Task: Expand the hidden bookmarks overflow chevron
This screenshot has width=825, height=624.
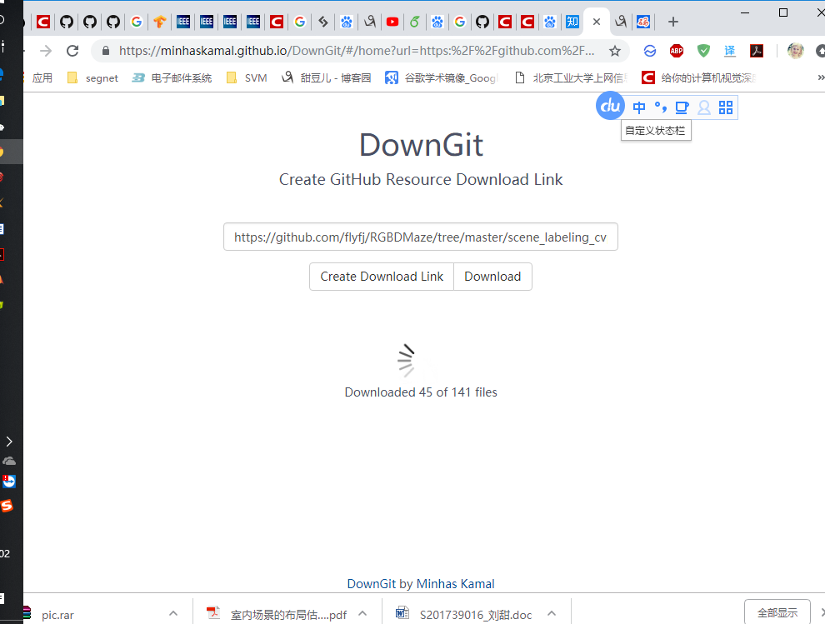Action: point(820,77)
